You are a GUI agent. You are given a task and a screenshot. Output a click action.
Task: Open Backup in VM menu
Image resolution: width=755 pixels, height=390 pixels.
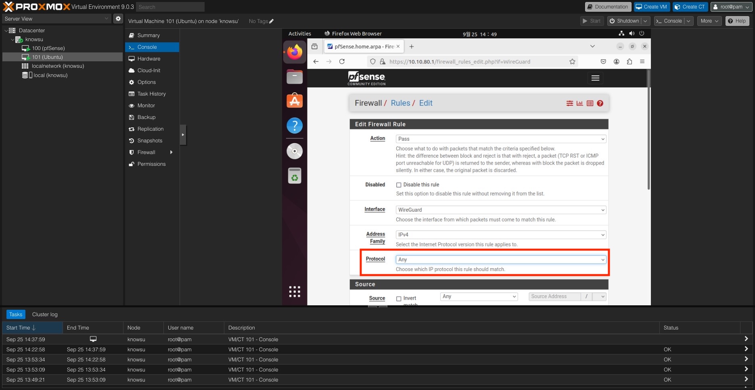[x=152, y=117]
